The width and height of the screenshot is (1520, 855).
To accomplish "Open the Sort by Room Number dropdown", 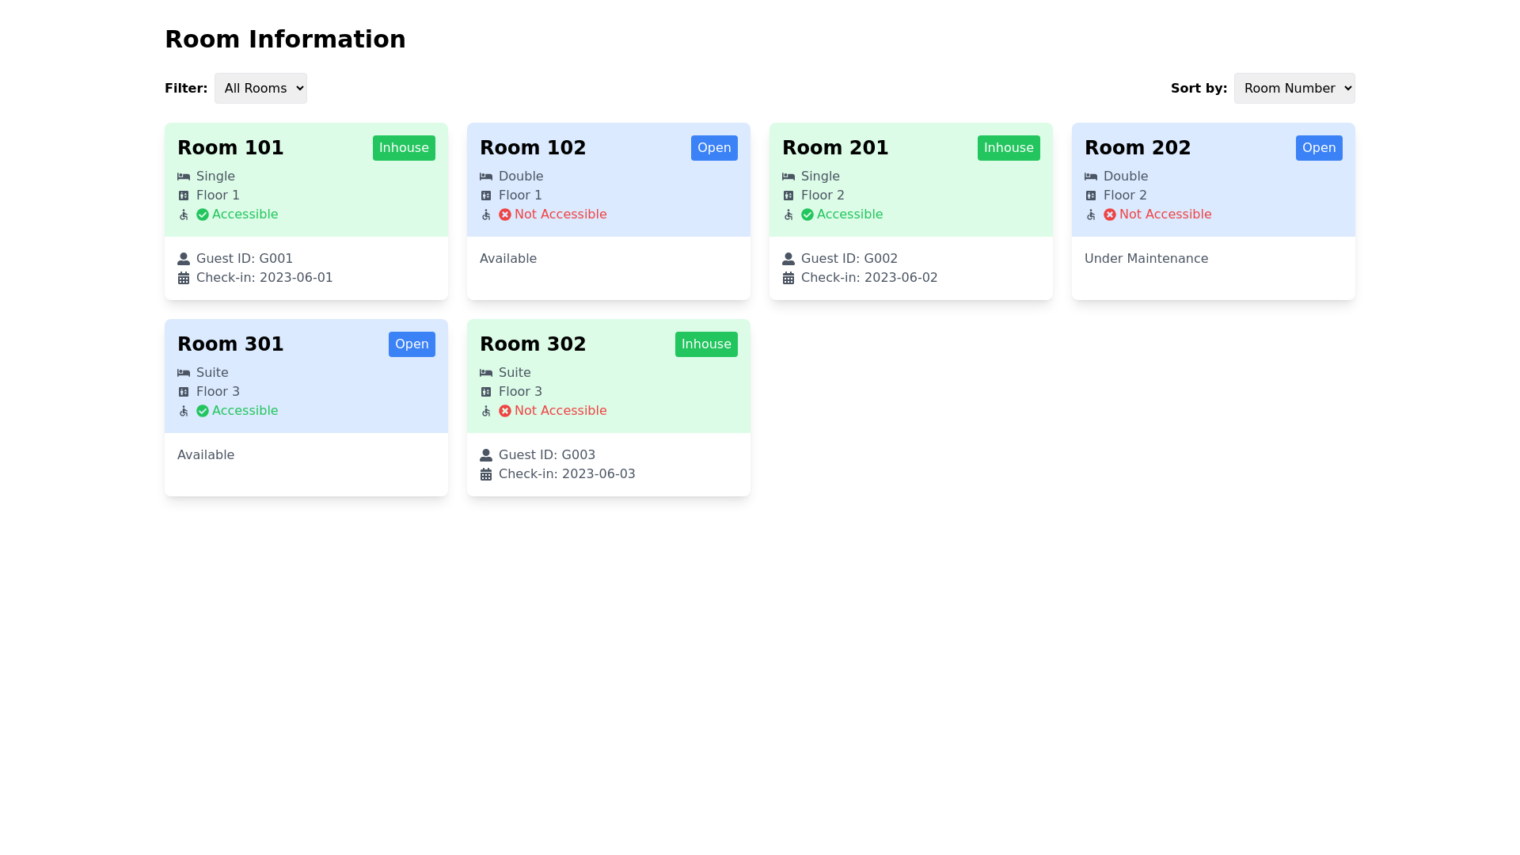I will (x=1294, y=88).
